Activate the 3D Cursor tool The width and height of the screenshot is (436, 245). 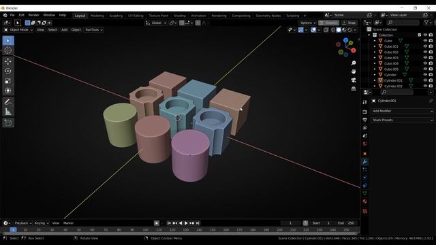tap(8, 50)
